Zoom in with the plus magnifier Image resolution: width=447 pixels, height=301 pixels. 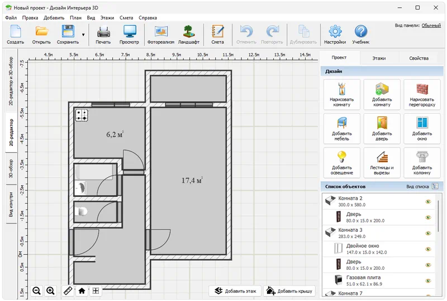pyautogui.click(x=50, y=291)
